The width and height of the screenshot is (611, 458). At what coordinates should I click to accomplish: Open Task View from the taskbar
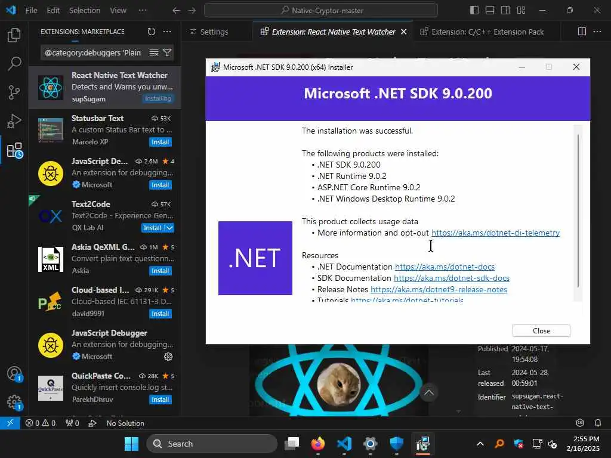coord(292,444)
